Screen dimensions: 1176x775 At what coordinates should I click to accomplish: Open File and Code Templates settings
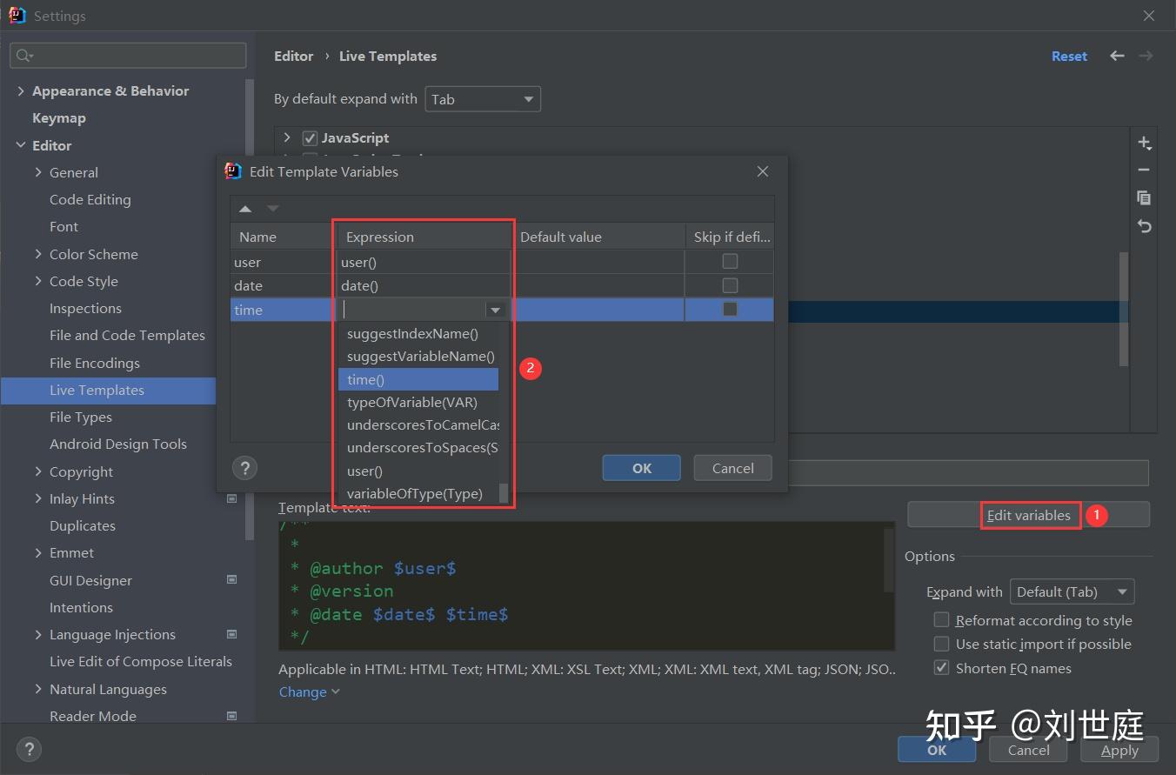(127, 335)
